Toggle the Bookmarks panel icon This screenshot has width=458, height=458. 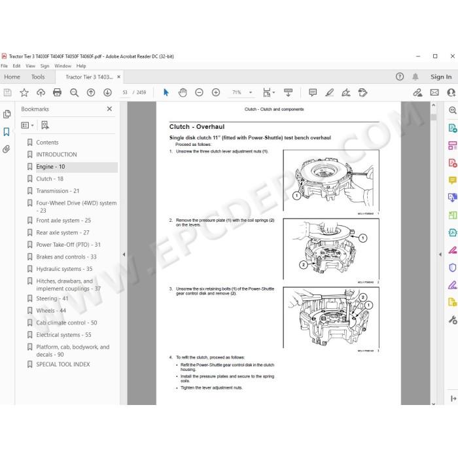coord(7,132)
